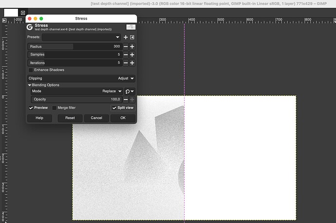Disable the Split view checkbox
The image size is (336, 223).
(x=114, y=108)
